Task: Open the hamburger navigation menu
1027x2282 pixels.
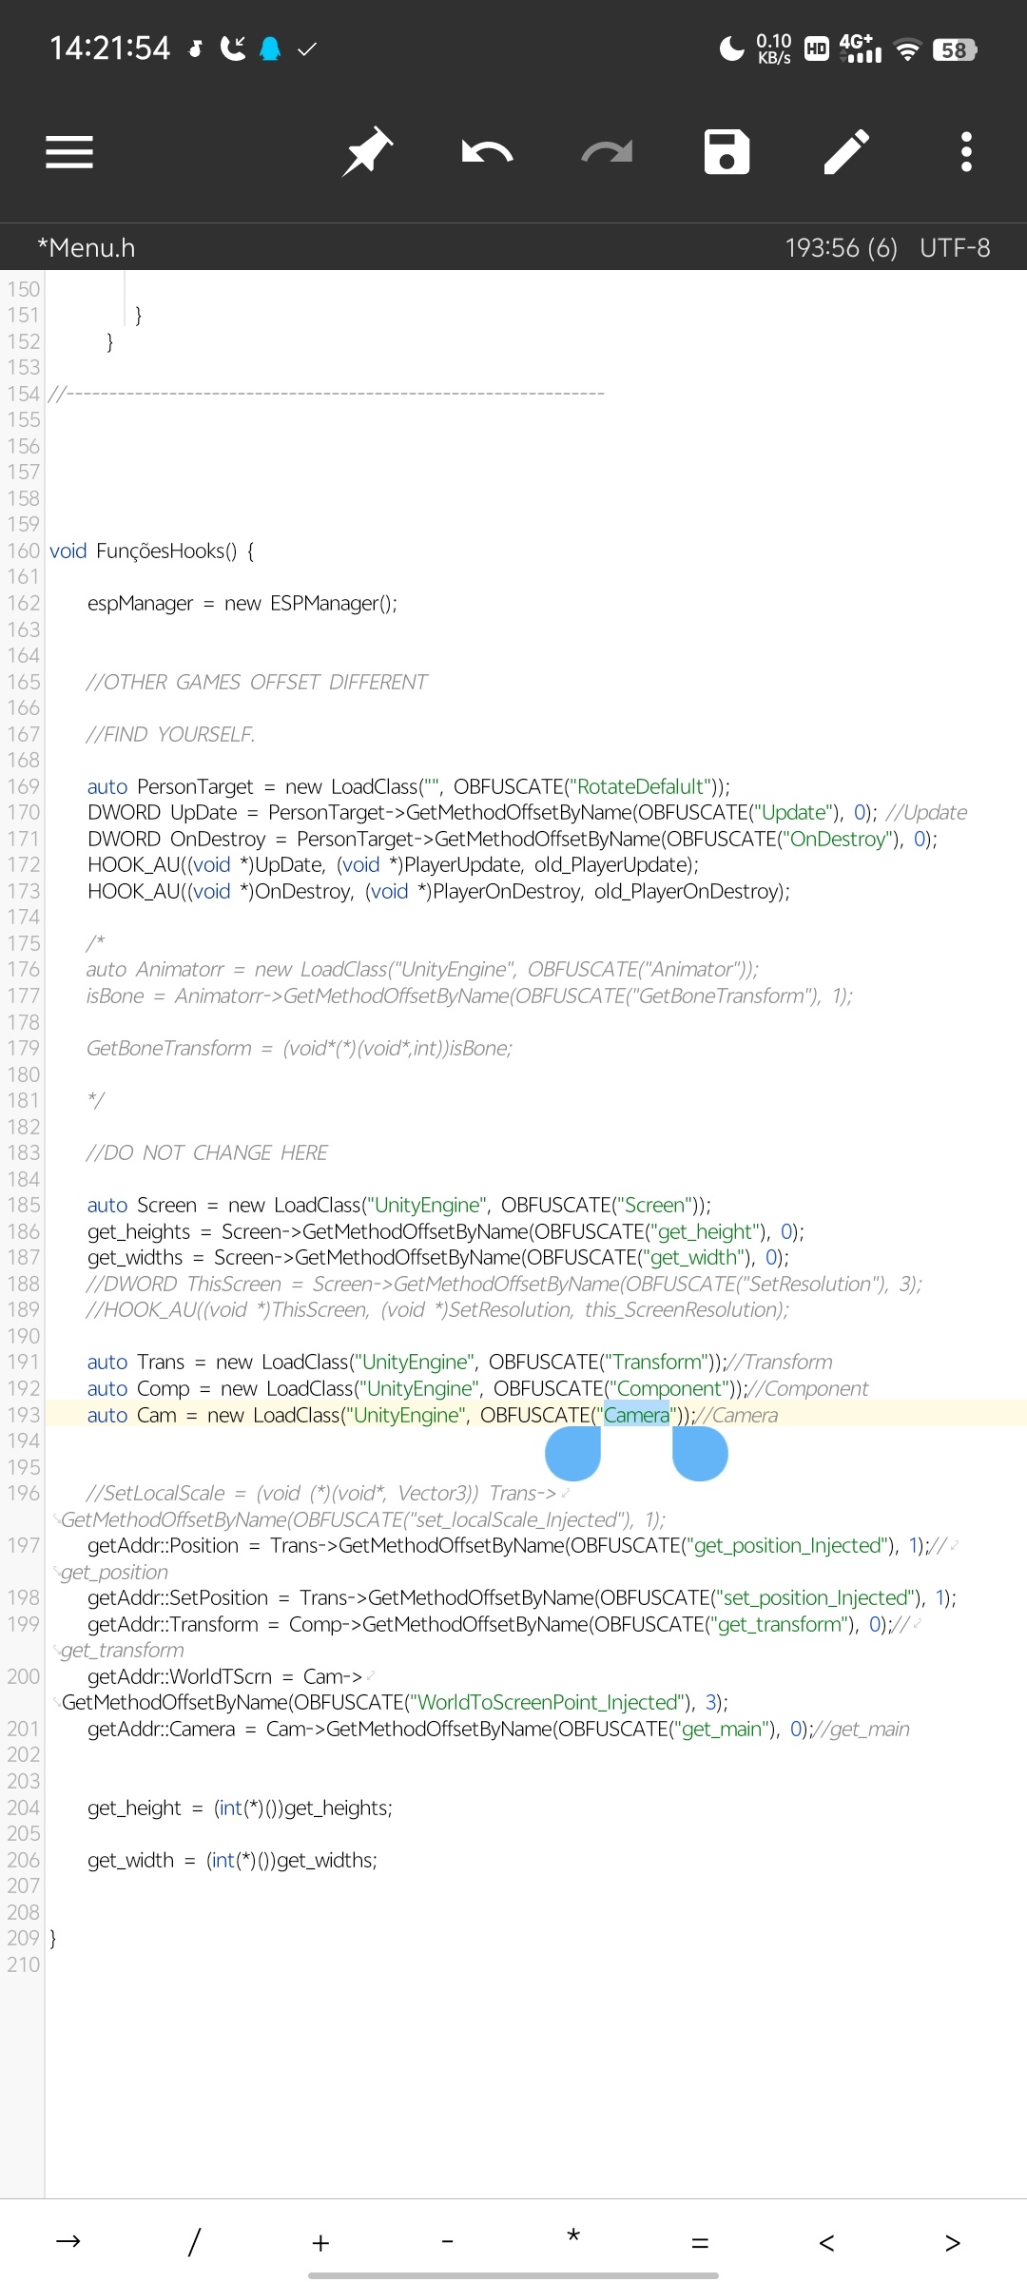Action: click(69, 152)
